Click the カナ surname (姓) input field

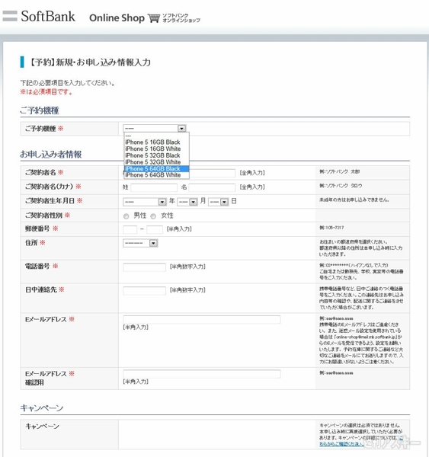click(x=154, y=187)
